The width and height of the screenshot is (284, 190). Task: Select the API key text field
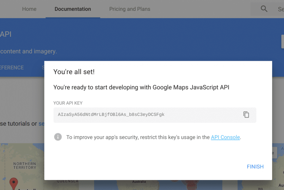tap(139, 115)
